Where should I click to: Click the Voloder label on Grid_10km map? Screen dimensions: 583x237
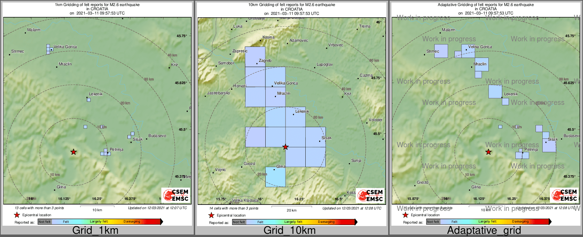click(376, 120)
